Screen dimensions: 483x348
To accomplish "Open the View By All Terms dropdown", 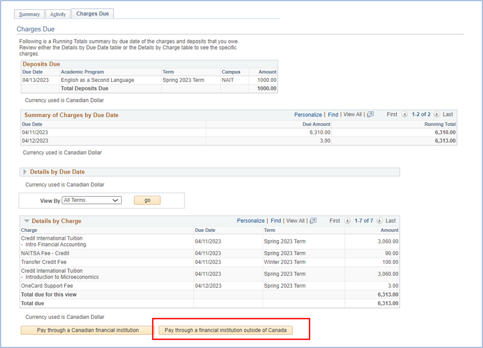I will pyautogui.click(x=92, y=200).
